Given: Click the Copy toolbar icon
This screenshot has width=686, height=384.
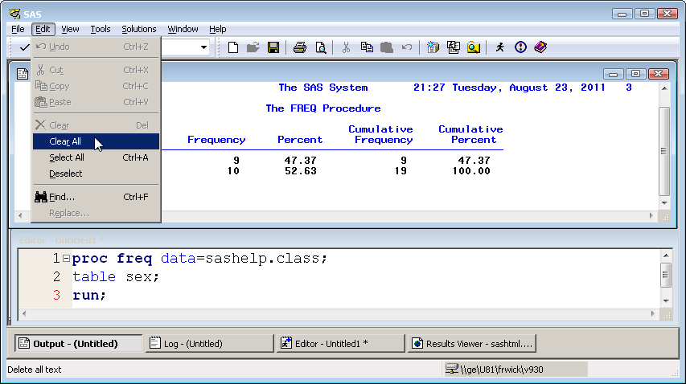Looking at the screenshot, I should point(367,47).
